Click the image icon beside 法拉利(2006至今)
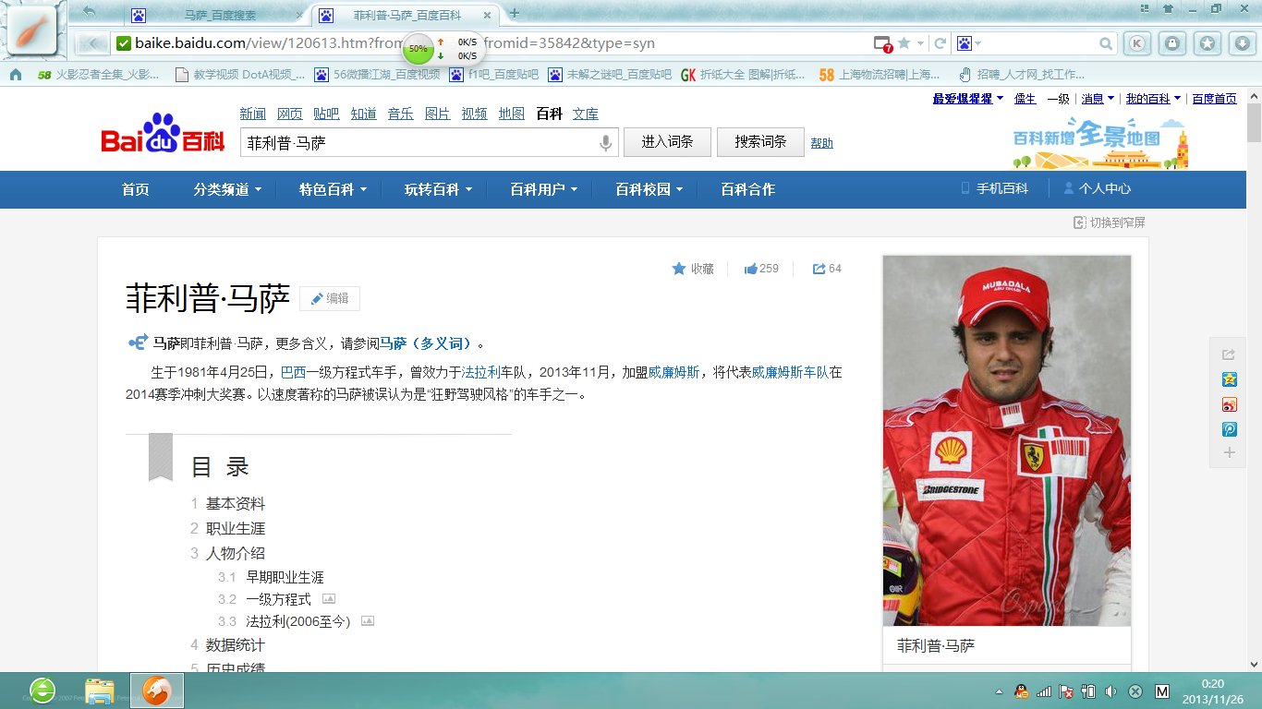This screenshot has width=1262, height=709. pyautogui.click(x=368, y=621)
